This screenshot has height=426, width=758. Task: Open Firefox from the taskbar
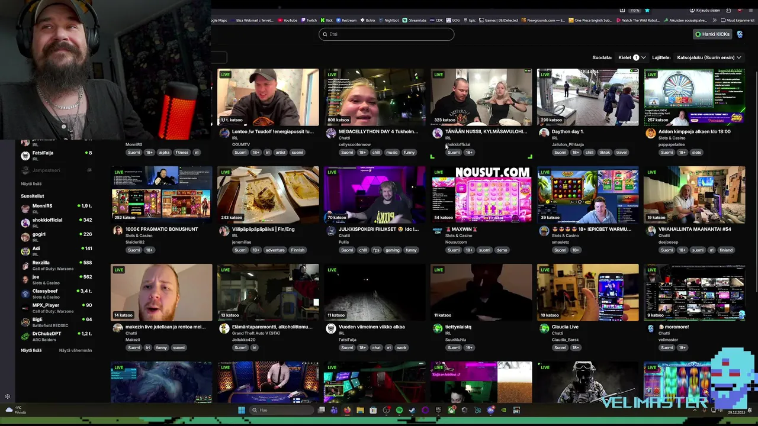click(347, 410)
